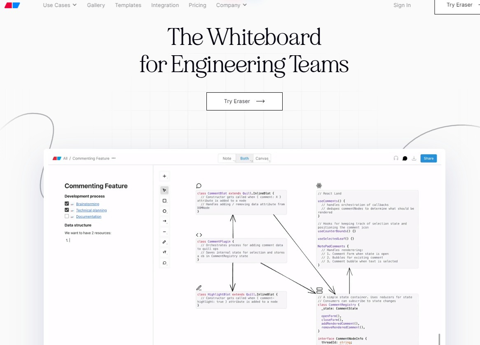Click the React atom icon above React Land
This screenshot has width=480, height=345.
coord(319,185)
